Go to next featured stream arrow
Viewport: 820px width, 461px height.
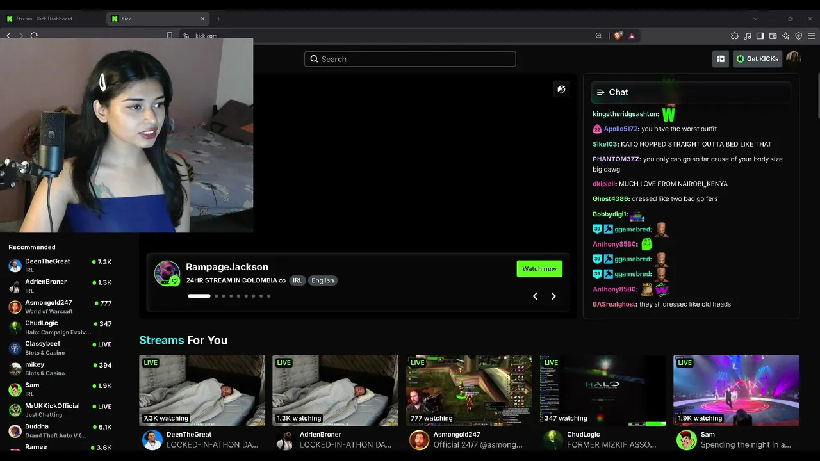553,296
